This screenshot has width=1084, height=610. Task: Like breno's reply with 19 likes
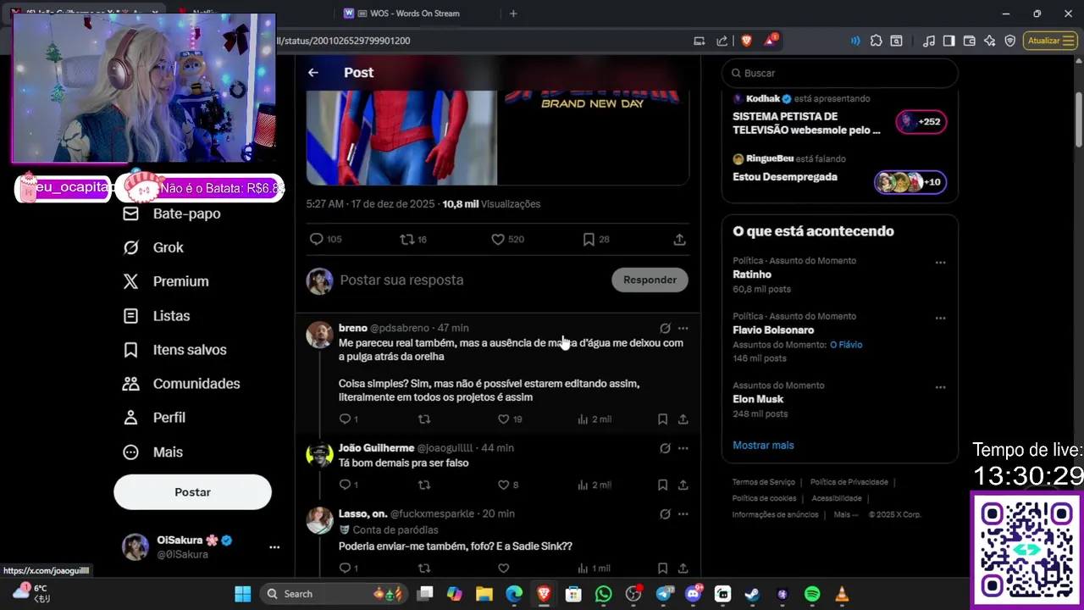tap(510, 419)
